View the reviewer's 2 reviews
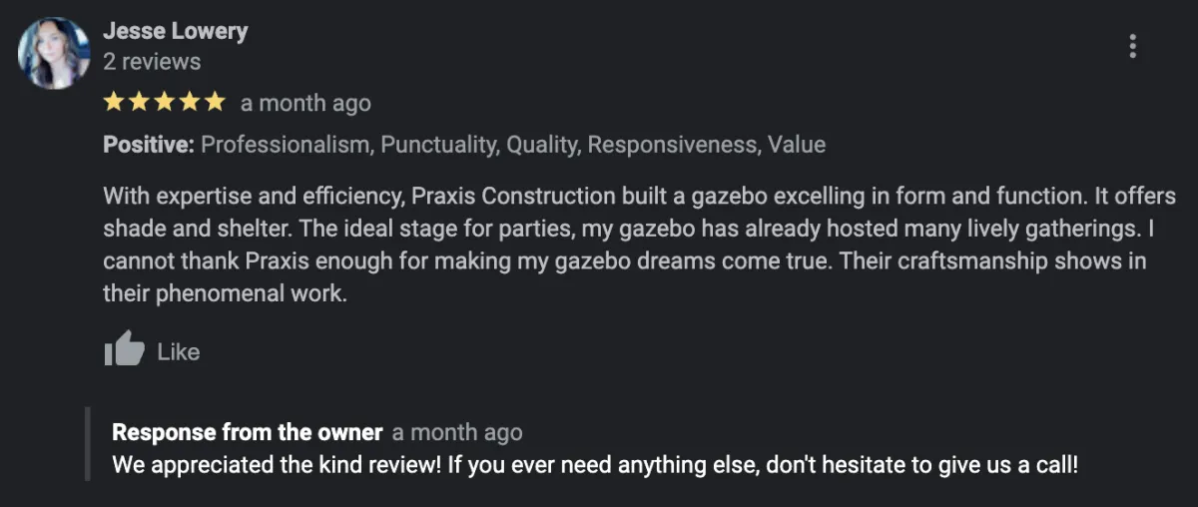 pyautogui.click(x=152, y=62)
